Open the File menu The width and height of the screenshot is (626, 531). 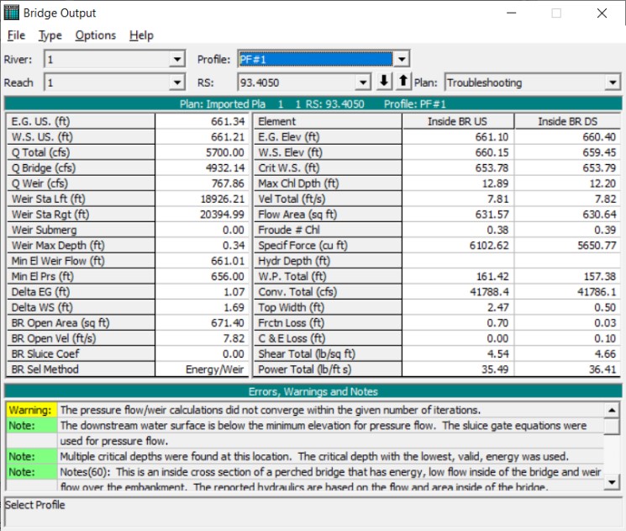[x=16, y=35]
